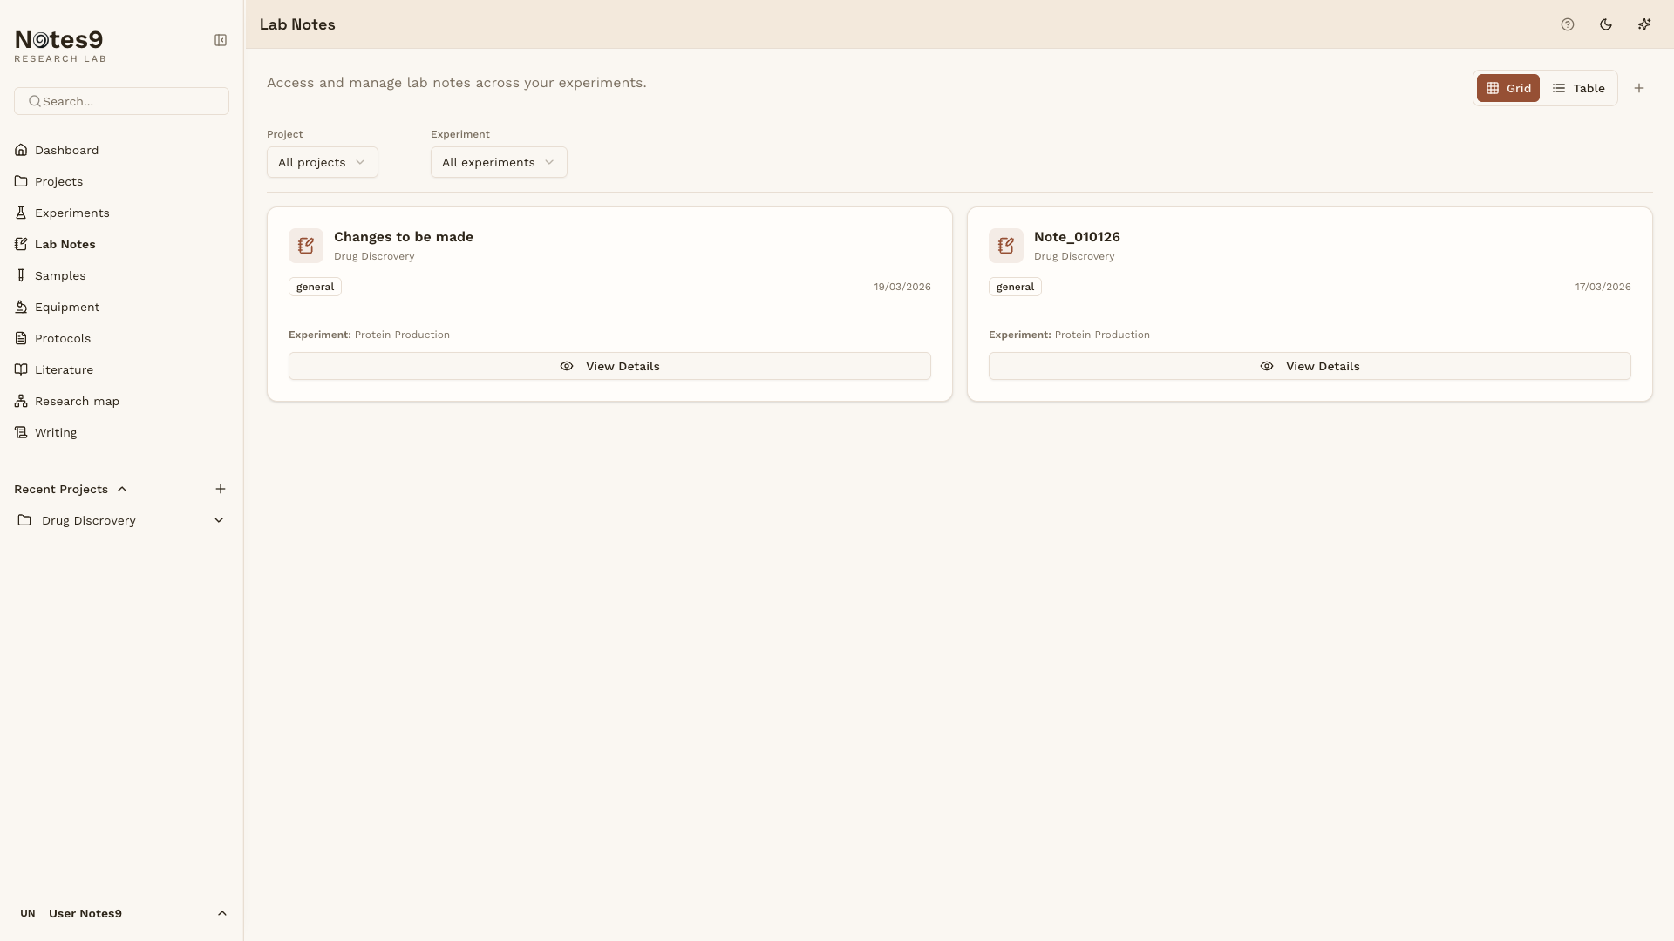1674x941 pixels.
Task: Click the Note_010126 note icon
Action: point(1006,246)
